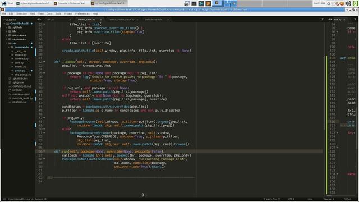Open the Selection menu
This screenshot has height=202, width=359.
tap(22, 13)
